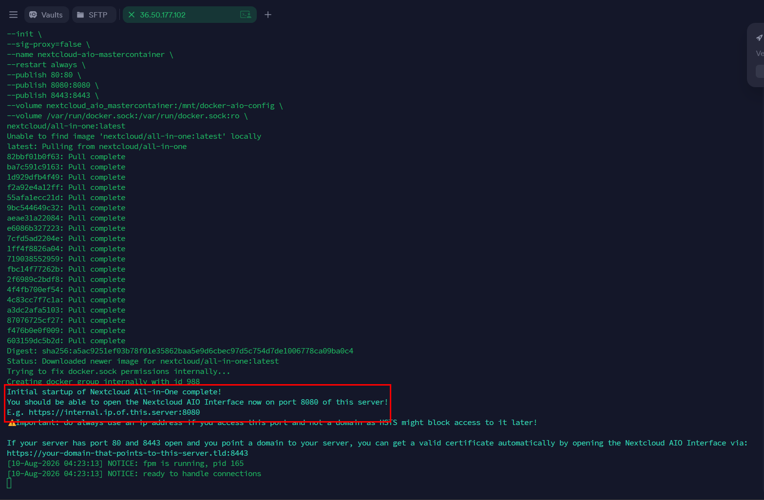Click the '--restart always' line

[x=46, y=65]
